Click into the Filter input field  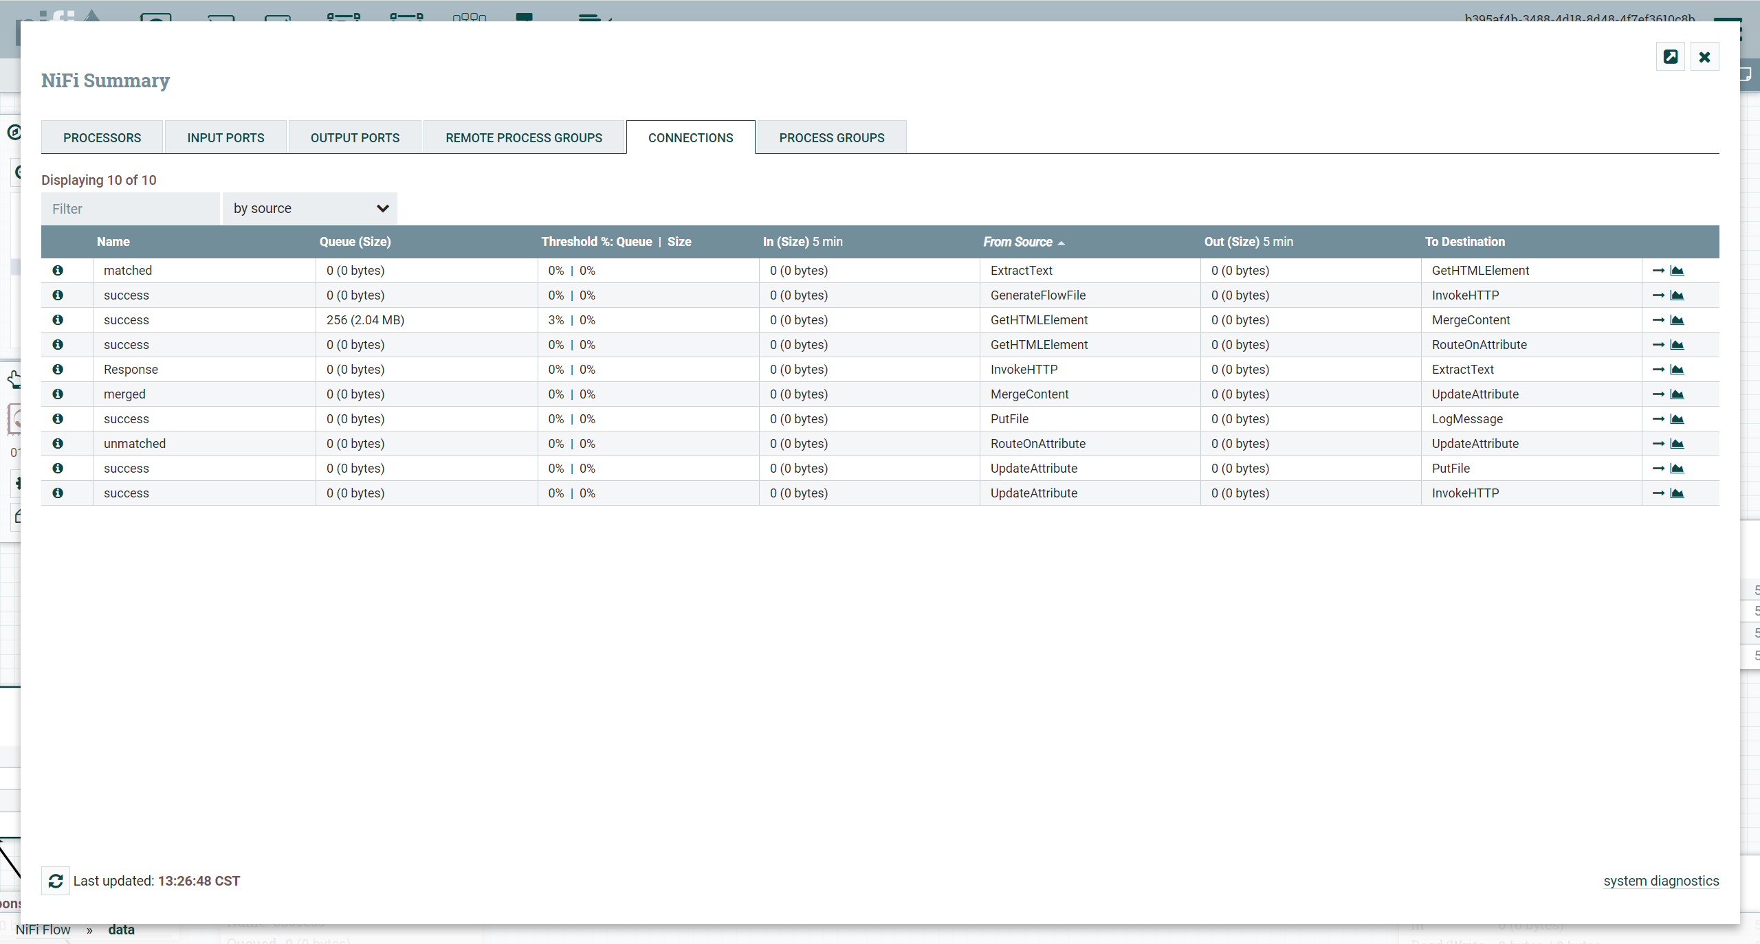point(130,208)
